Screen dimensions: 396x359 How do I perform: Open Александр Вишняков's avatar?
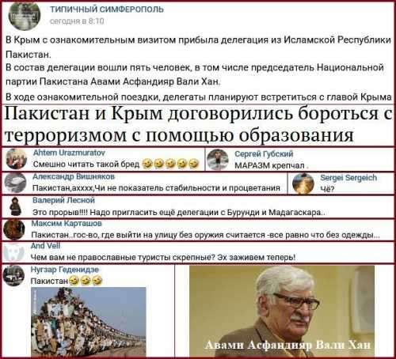point(15,183)
